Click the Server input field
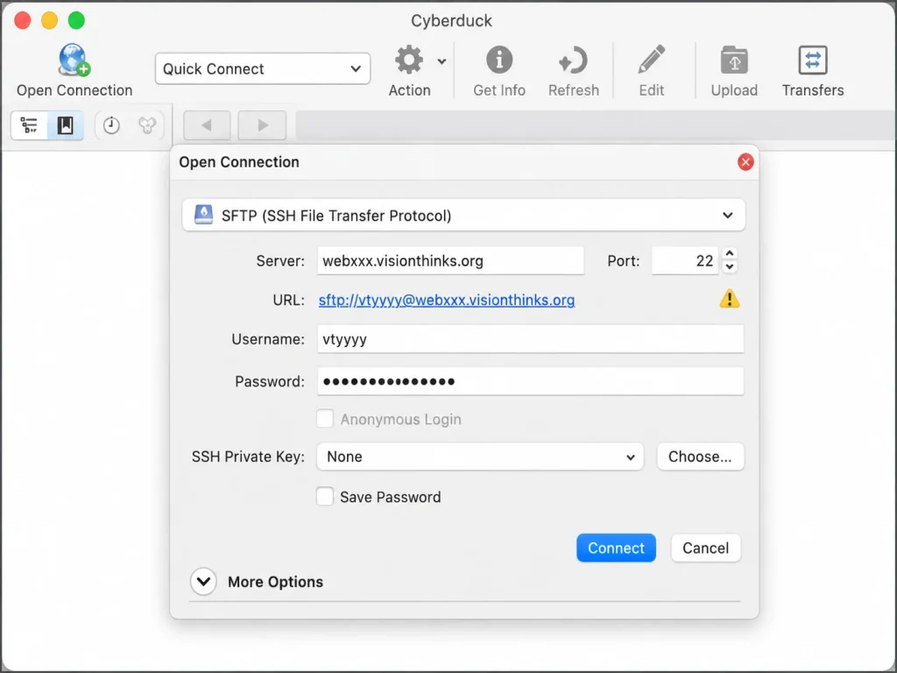Screen dimensions: 897x673 [x=450, y=260]
